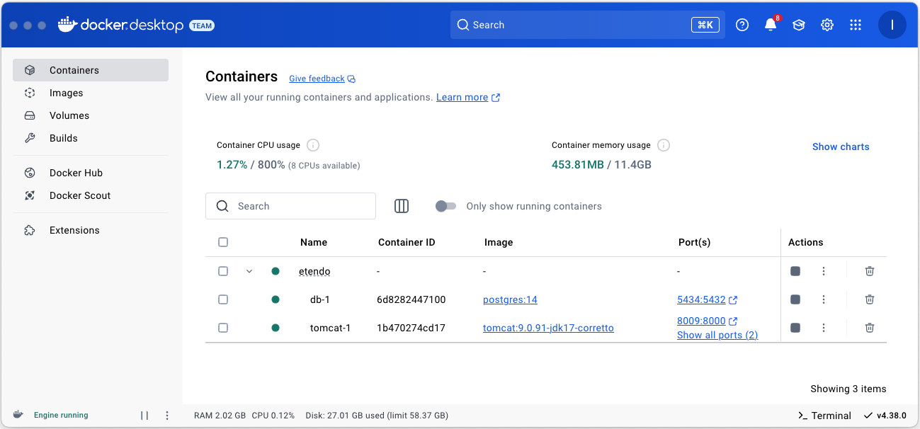Open more actions for db-1
920x429 pixels.
pos(824,299)
